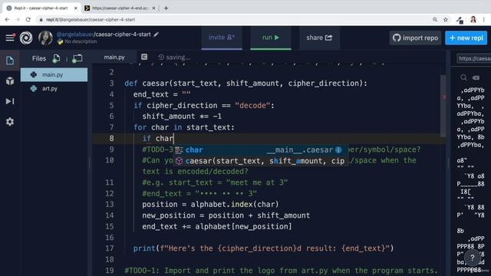This screenshot has height=276, width=491.
Task: Click import repo button
Action: pos(415,38)
